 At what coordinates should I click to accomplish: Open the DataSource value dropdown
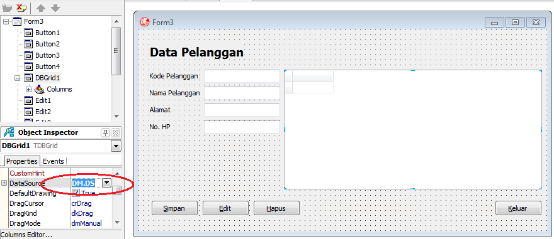coord(106,183)
